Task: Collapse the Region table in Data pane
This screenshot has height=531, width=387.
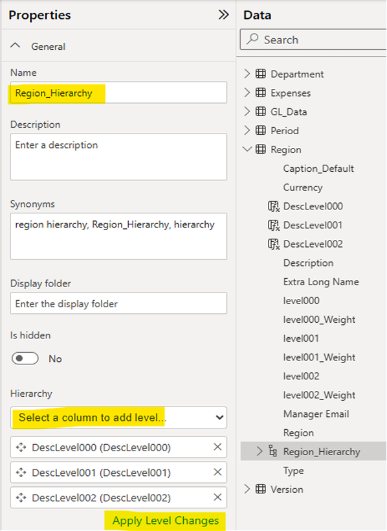Action: tap(247, 149)
